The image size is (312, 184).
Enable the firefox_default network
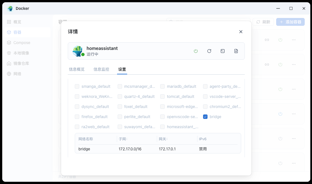(x=77, y=117)
